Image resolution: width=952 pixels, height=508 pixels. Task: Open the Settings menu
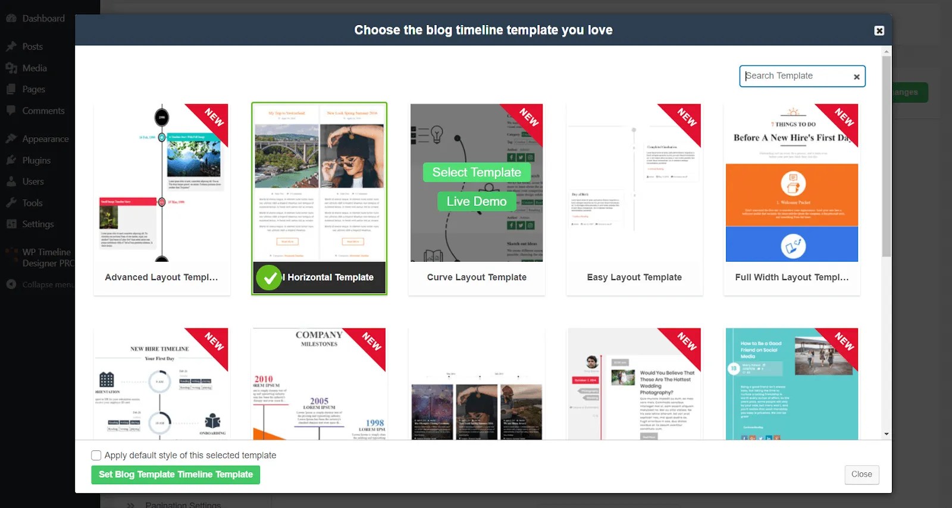37,224
